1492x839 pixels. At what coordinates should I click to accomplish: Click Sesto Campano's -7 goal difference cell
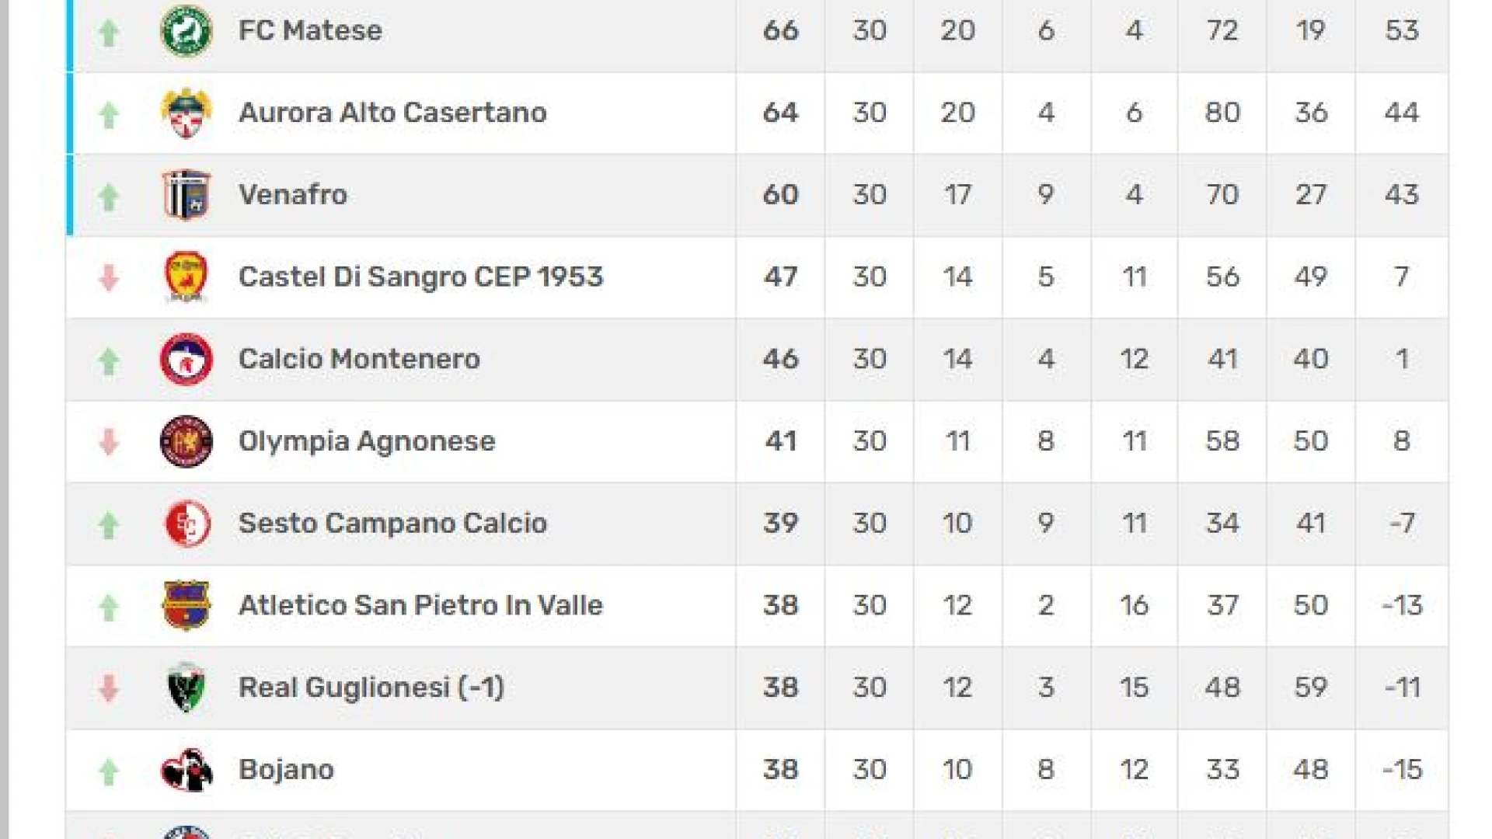point(1402,524)
